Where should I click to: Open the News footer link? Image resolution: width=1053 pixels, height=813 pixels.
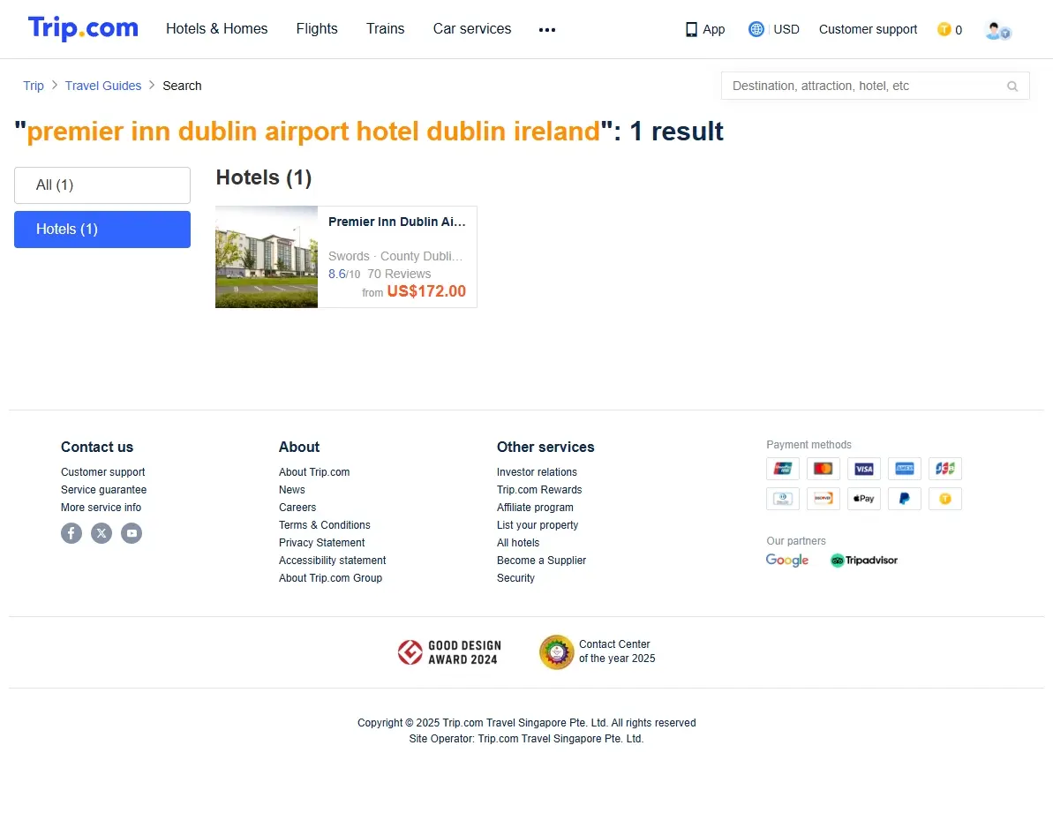[x=291, y=489]
